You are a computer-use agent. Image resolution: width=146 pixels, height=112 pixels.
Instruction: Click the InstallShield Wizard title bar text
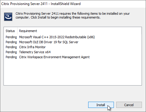click(x=41, y=4)
